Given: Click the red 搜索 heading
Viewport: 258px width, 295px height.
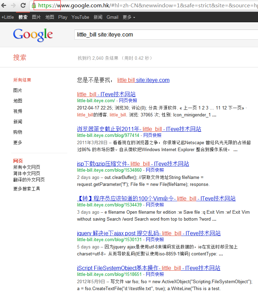Looking at the screenshot, I should pyautogui.click(x=20, y=57).
